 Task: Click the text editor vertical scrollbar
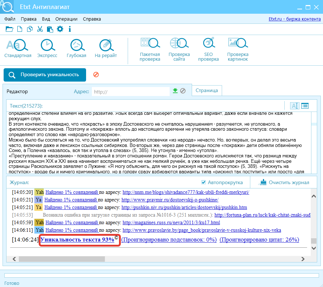coord(314,143)
